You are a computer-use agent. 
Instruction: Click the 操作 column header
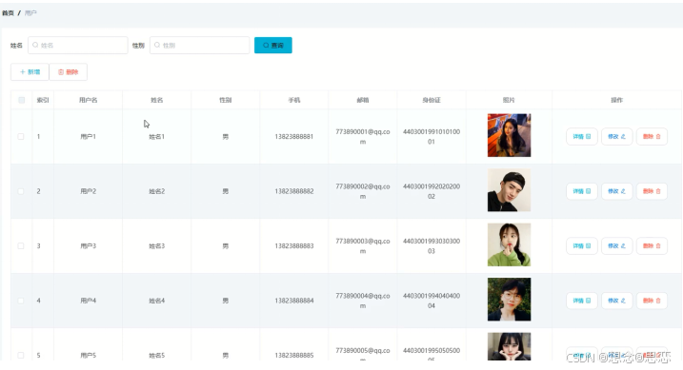616,100
